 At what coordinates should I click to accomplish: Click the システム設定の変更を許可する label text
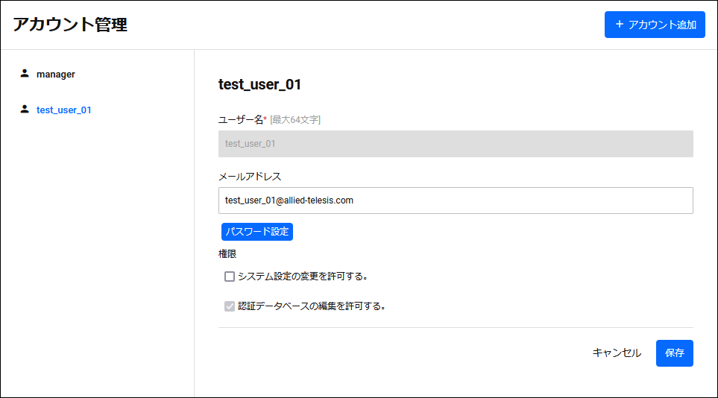click(x=303, y=277)
